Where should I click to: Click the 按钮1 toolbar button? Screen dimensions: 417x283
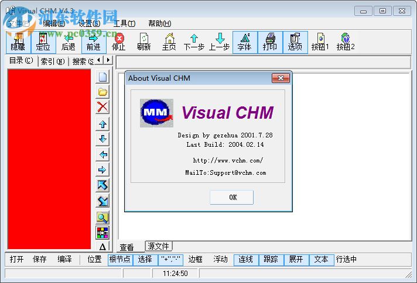pos(320,43)
